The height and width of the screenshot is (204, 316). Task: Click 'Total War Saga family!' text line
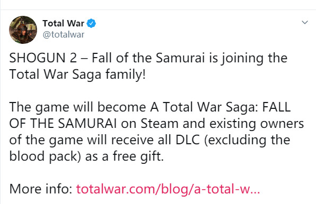click(77, 75)
